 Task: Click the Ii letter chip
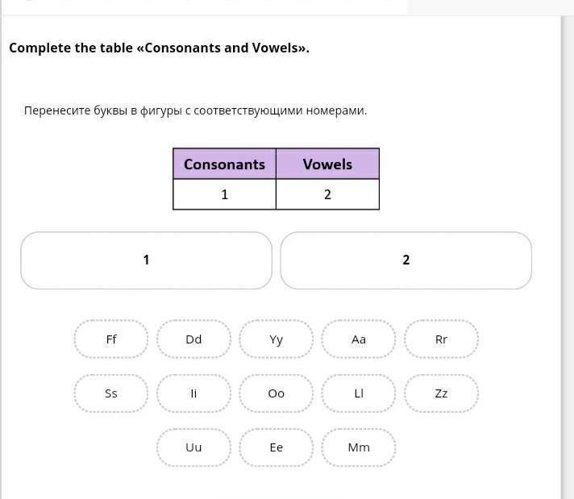tap(193, 393)
